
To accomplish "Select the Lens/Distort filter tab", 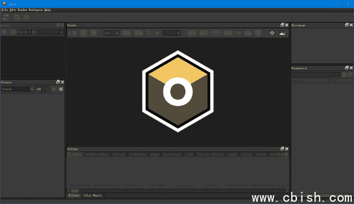I will (171, 154).
